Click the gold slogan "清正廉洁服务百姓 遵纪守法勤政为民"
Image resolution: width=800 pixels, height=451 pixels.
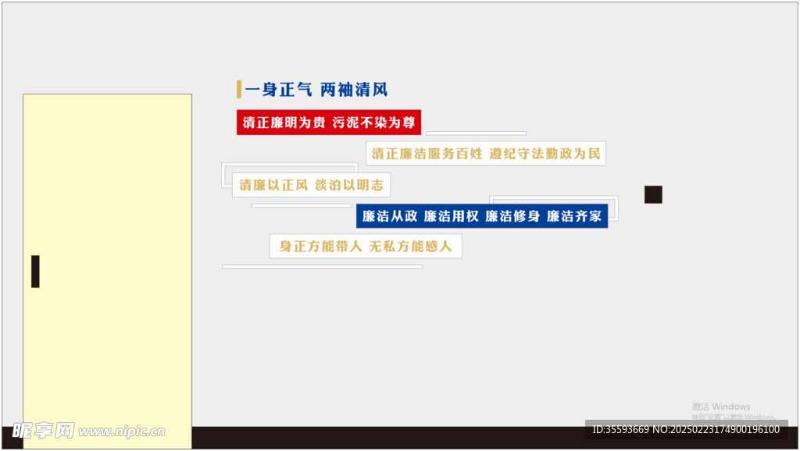[x=486, y=153]
